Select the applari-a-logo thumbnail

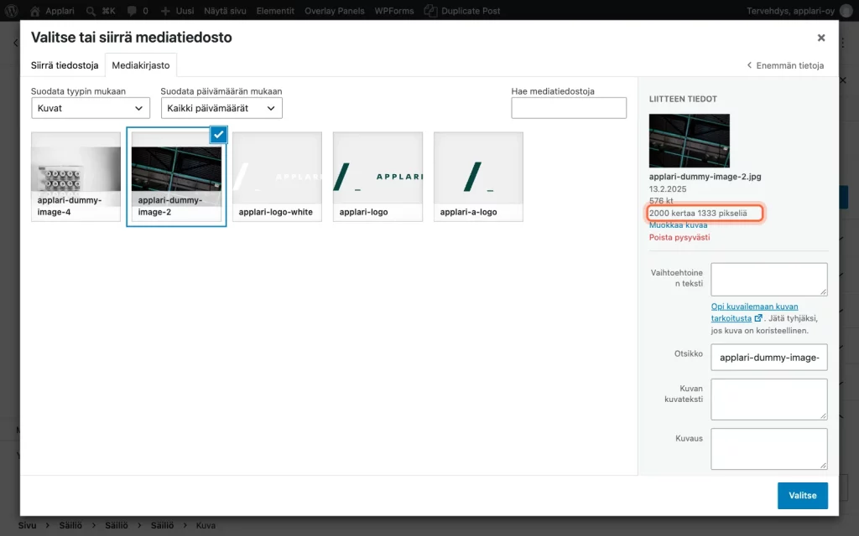[478, 177]
